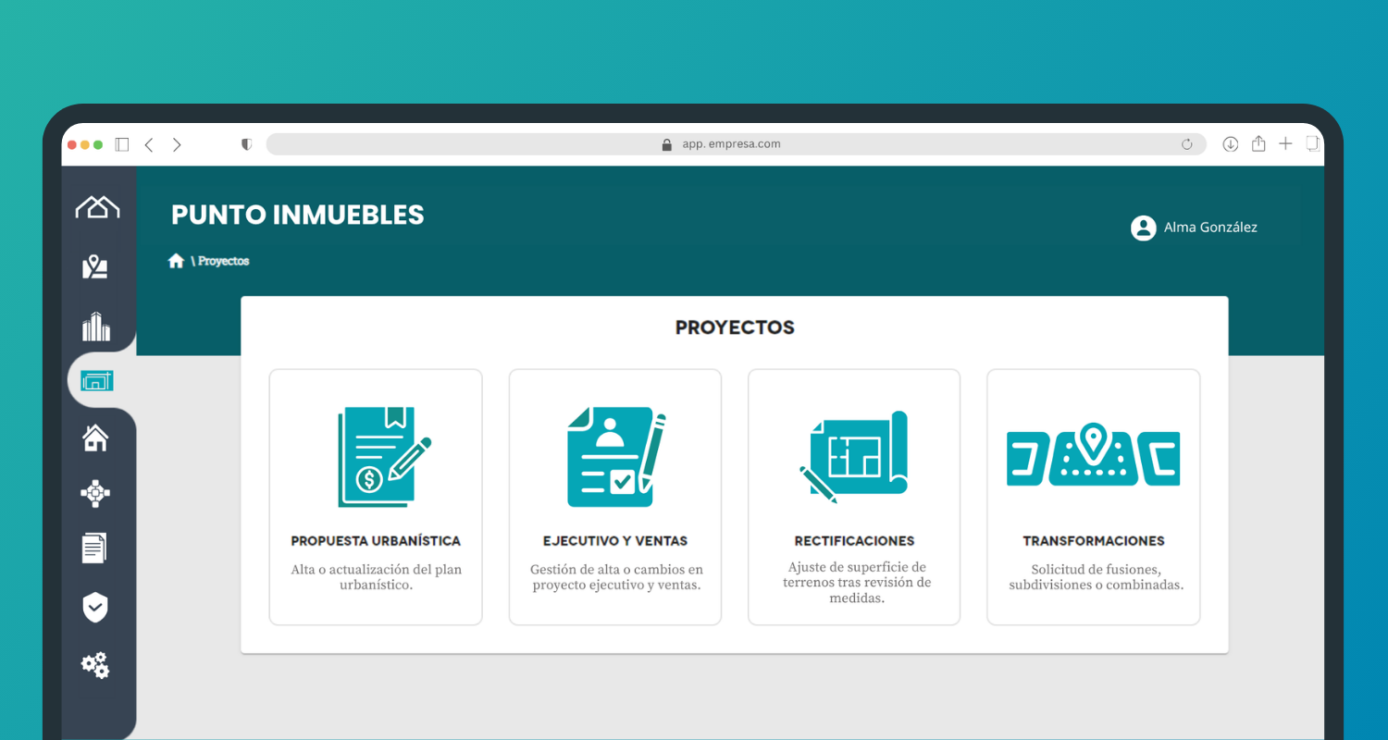Open the Ejecutivo y Ventas card

click(x=615, y=497)
